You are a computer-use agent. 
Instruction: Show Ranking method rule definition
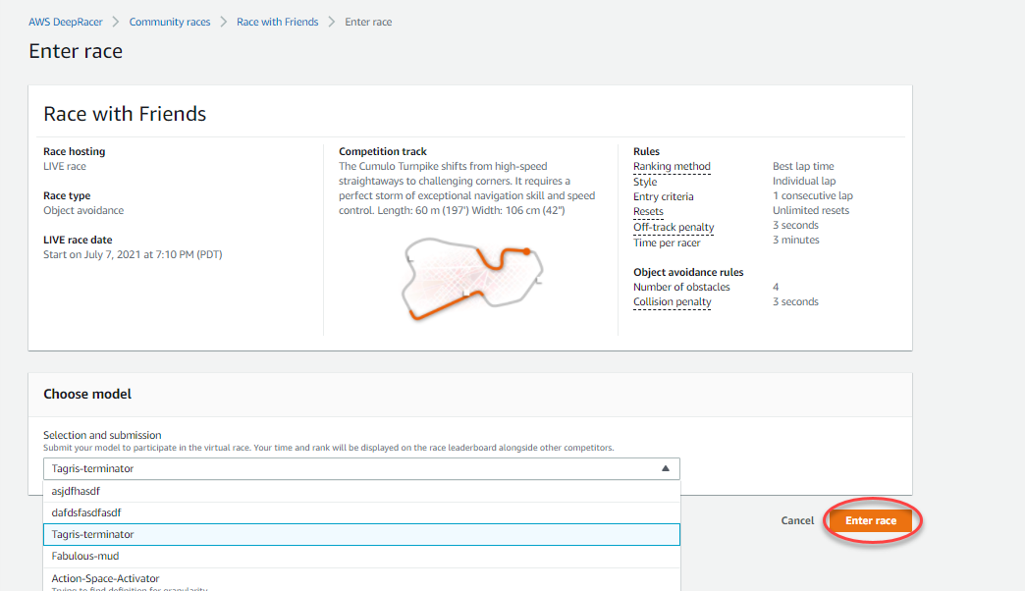(x=672, y=167)
